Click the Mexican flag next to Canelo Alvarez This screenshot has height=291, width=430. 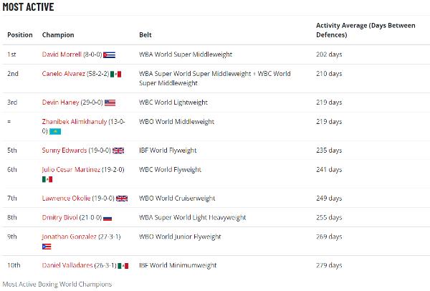pos(117,74)
